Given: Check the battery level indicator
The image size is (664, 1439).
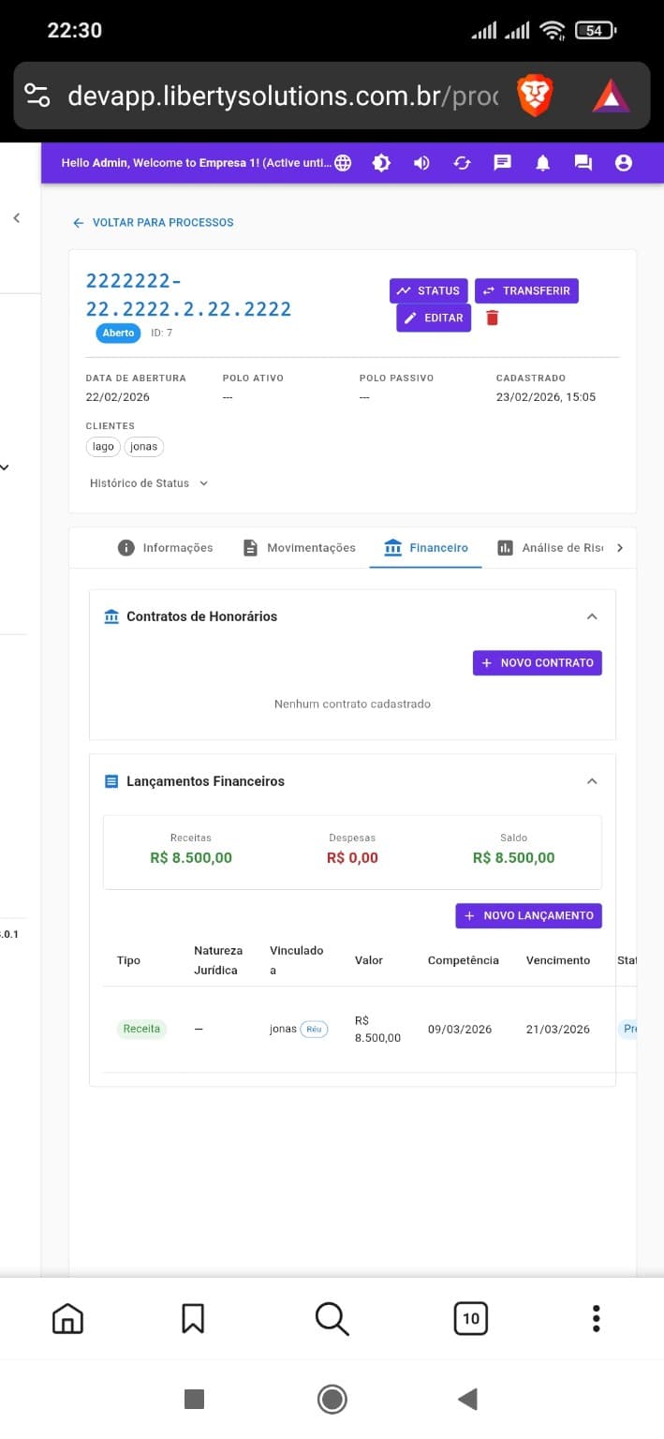Looking at the screenshot, I should (594, 29).
